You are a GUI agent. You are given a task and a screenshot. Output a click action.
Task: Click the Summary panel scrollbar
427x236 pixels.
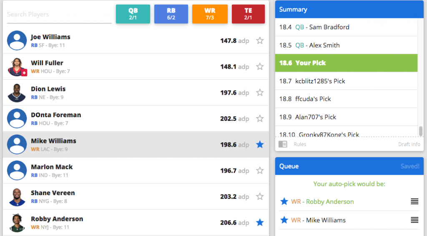pos(421,131)
